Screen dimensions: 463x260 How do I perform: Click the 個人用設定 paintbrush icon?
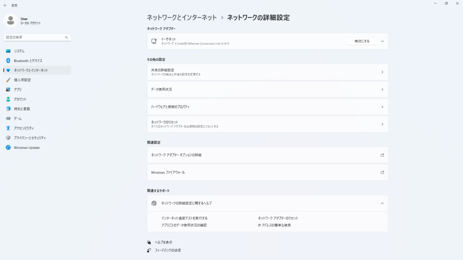coord(8,80)
